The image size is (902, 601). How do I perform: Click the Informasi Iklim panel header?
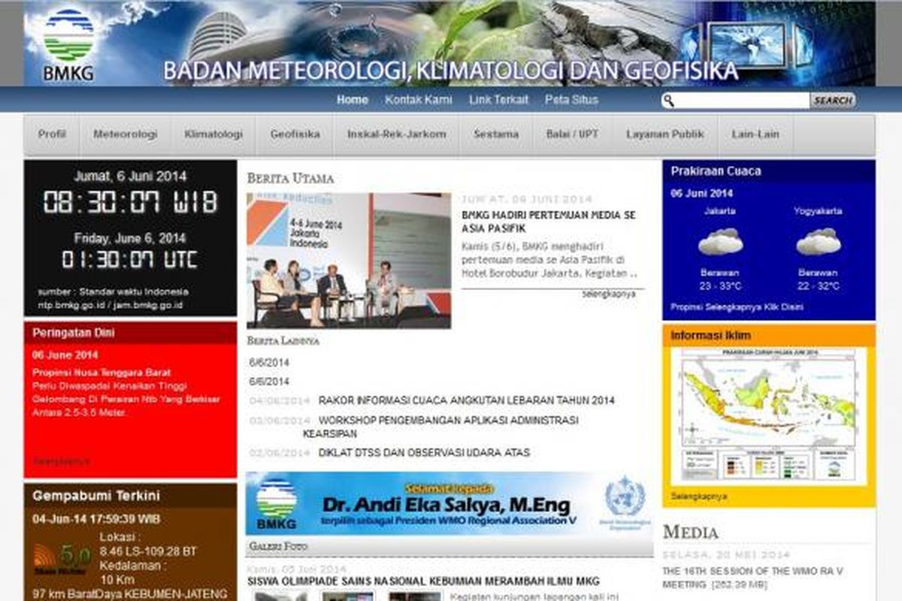coord(769,335)
